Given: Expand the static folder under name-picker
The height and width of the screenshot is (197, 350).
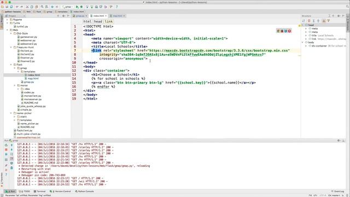Looking at the screenshot, I should (15, 117).
